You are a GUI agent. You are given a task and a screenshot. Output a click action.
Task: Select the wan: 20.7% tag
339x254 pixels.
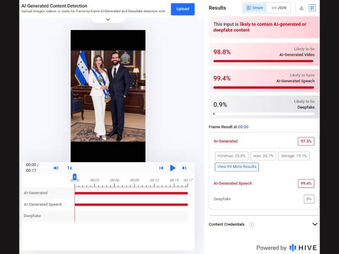click(x=263, y=156)
